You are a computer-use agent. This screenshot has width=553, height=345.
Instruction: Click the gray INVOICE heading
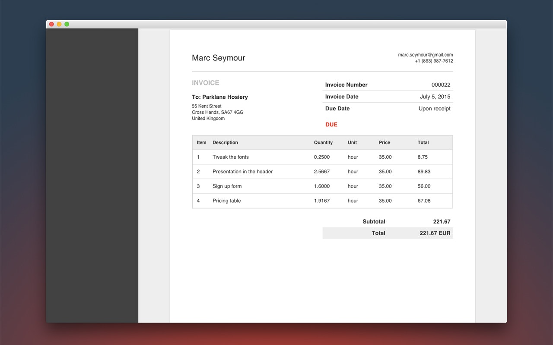(206, 83)
